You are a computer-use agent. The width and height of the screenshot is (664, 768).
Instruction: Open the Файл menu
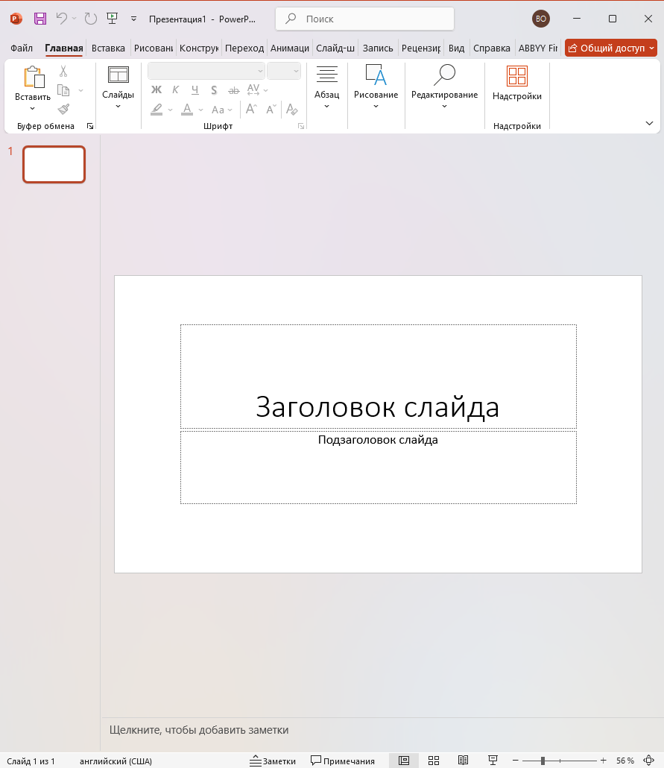pyautogui.click(x=22, y=48)
